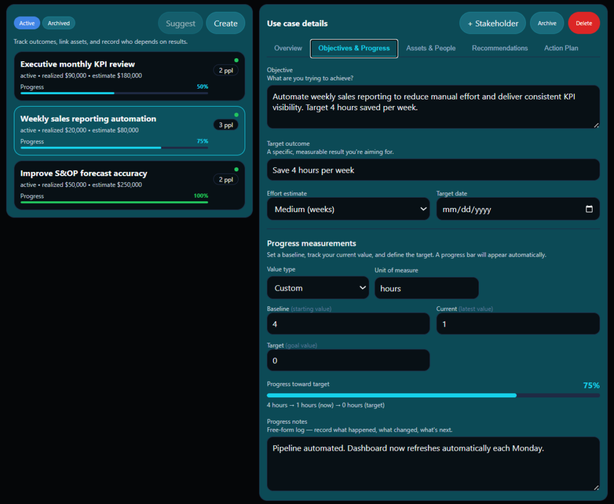Grab the Progress notes textarea resize handle
Viewport: 614px width, 504px height.
[x=596, y=488]
